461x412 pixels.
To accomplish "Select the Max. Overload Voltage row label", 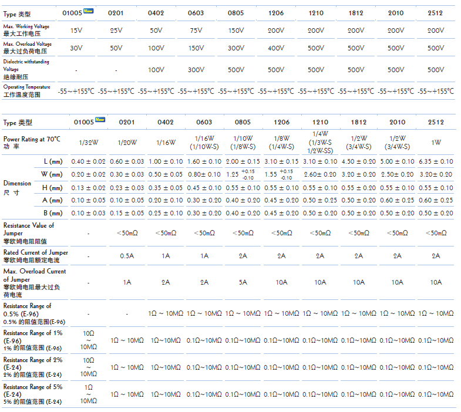I will pyautogui.click(x=26, y=48).
